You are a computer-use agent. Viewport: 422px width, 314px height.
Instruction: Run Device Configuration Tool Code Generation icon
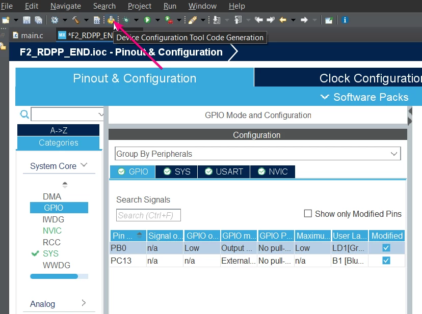111,20
